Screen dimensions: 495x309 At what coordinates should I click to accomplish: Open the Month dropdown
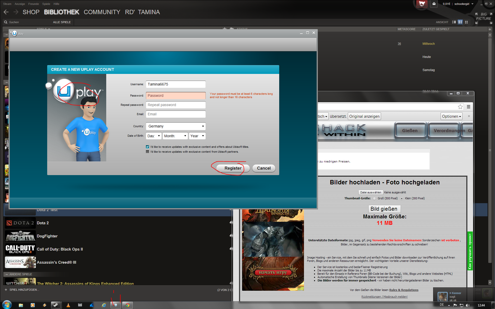coord(175,136)
